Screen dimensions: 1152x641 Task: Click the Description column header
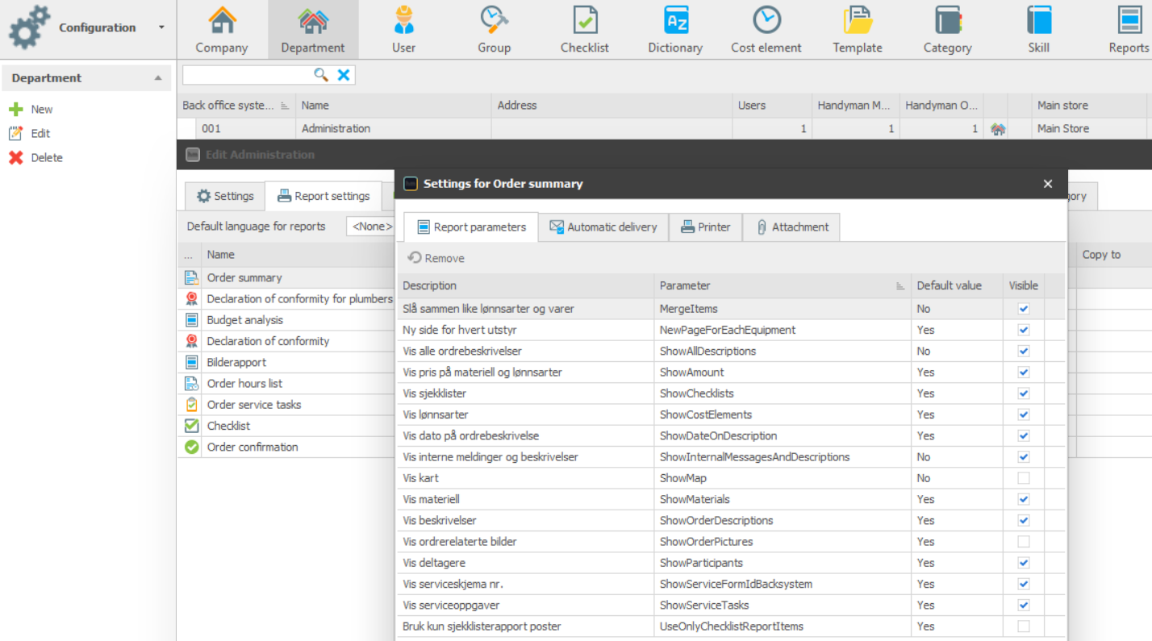pyautogui.click(x=525, y=285)
